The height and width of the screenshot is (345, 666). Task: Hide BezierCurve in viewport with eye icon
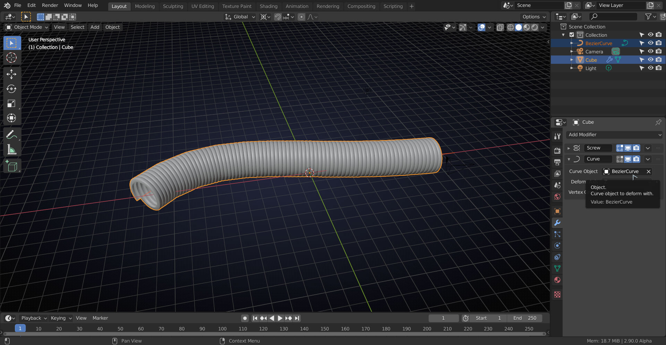click(x=650, y=43)
